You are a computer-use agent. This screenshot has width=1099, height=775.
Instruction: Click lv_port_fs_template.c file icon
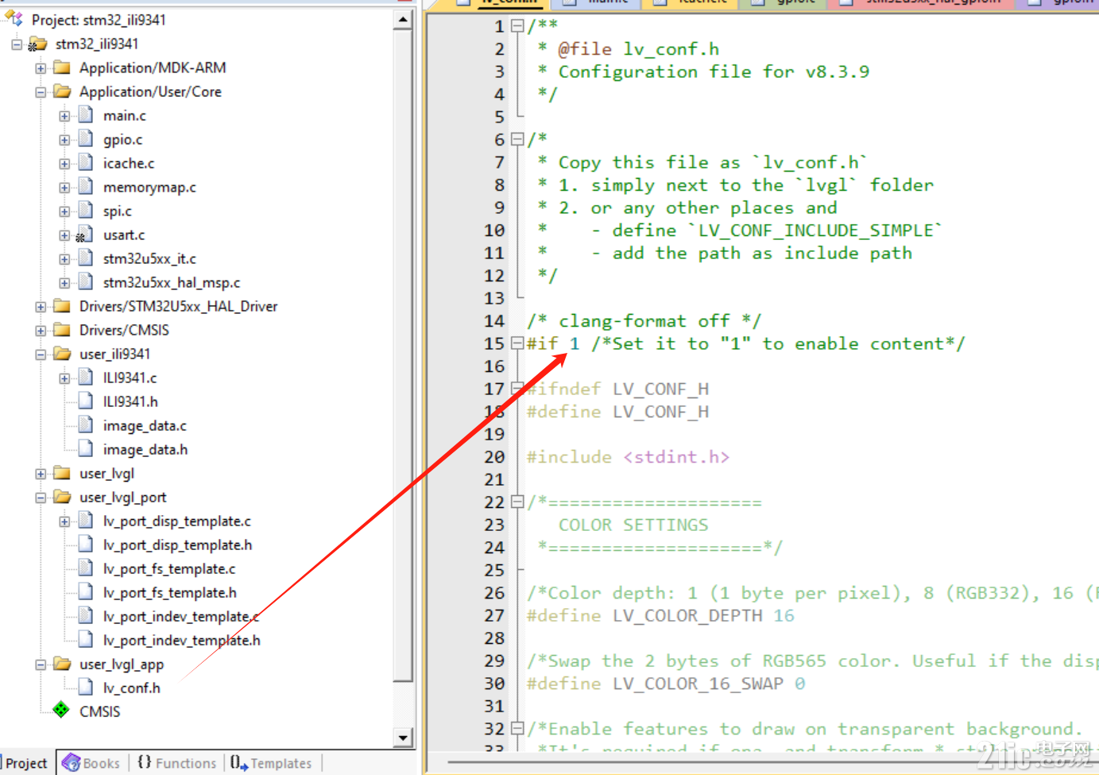[x=86, y=568]
